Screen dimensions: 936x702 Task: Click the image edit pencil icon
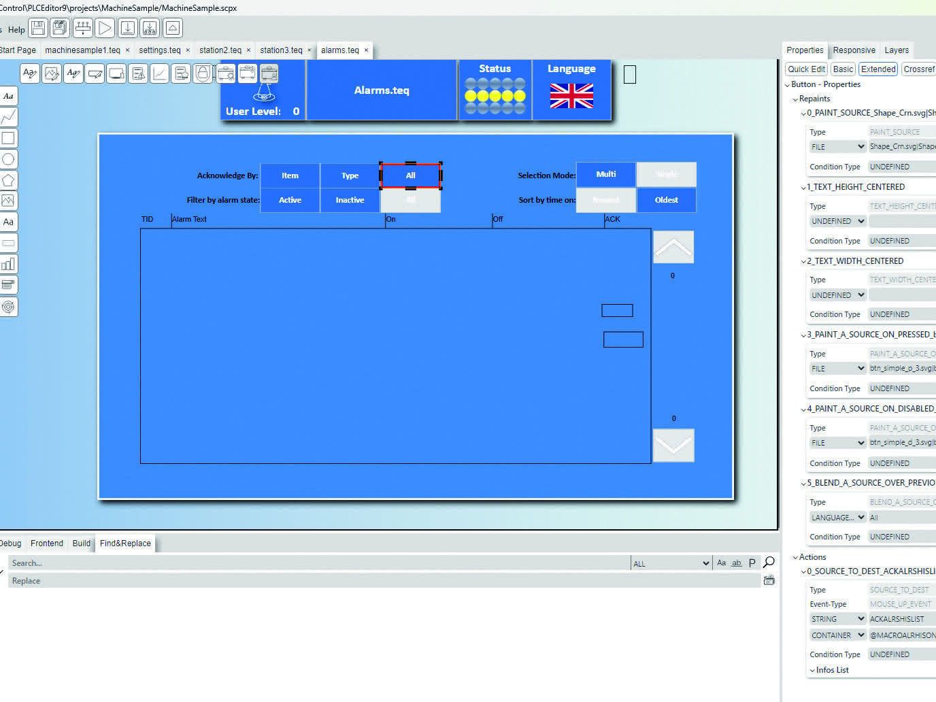point(52,73)
